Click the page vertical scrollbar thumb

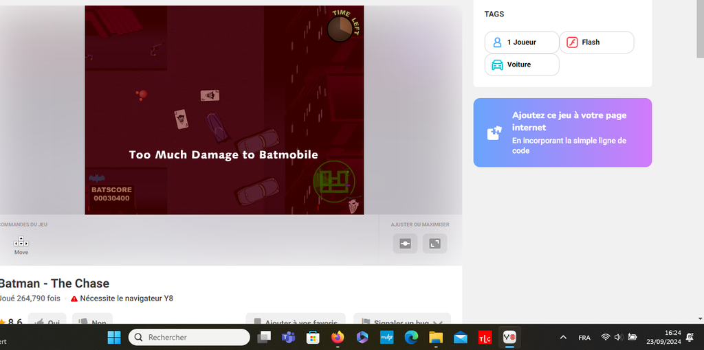click(x=700, y=29)
